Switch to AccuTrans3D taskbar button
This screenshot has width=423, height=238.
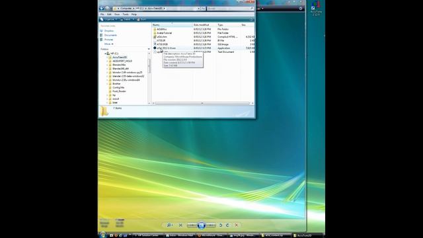click(307, 235)
